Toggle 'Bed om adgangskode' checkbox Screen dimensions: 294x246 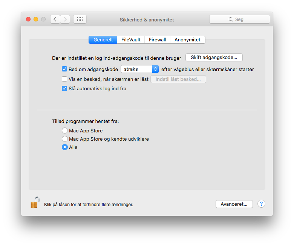[64, 69]
